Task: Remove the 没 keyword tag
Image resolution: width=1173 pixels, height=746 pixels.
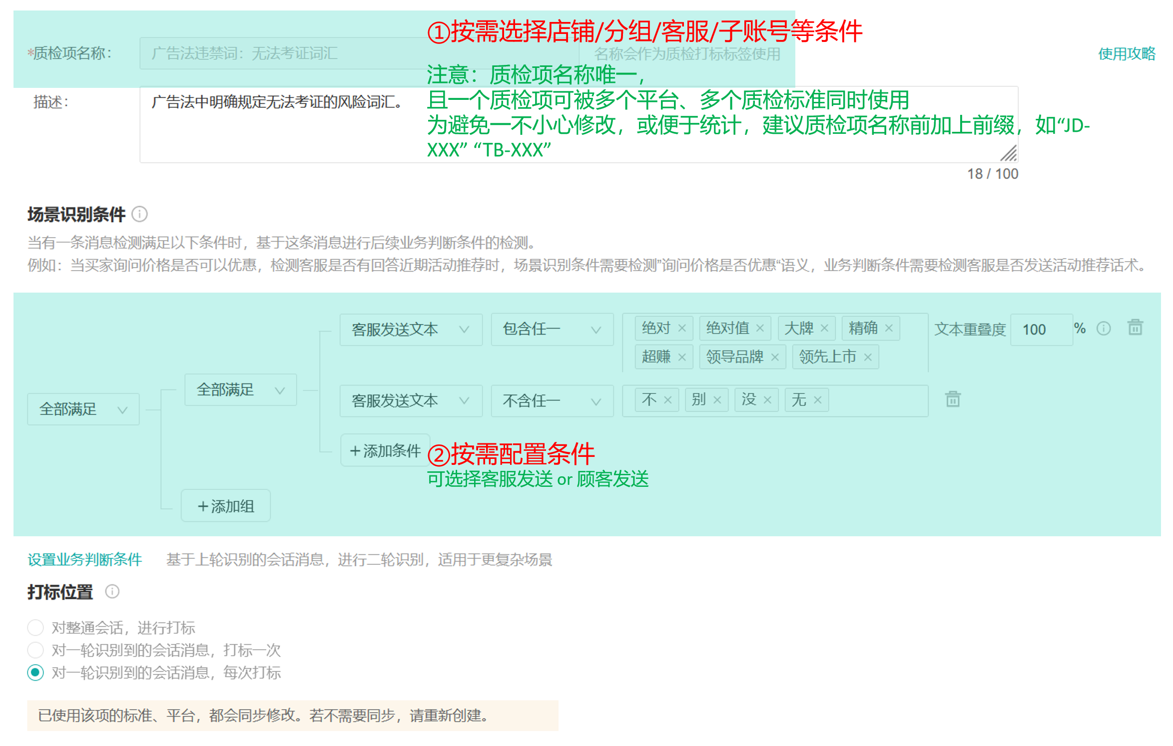Action: pos(767,400)
